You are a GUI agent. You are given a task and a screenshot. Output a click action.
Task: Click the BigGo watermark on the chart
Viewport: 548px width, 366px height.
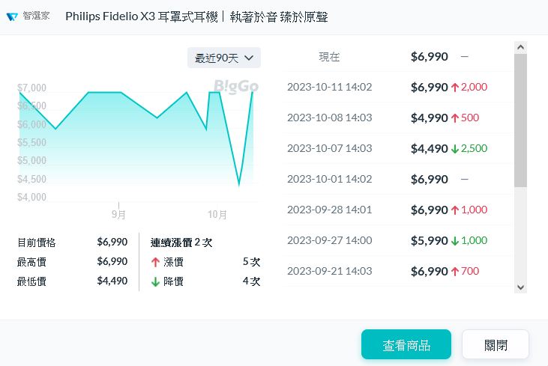(x=235, y=86)
